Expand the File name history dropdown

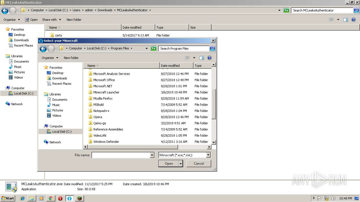pos(152,155)
